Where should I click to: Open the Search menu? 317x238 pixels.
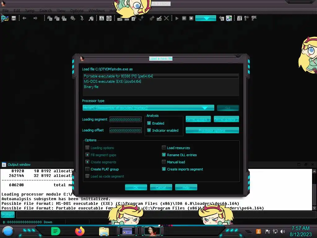point(46,11)
